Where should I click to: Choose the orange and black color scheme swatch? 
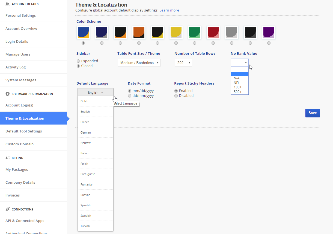tap(139, 33)
